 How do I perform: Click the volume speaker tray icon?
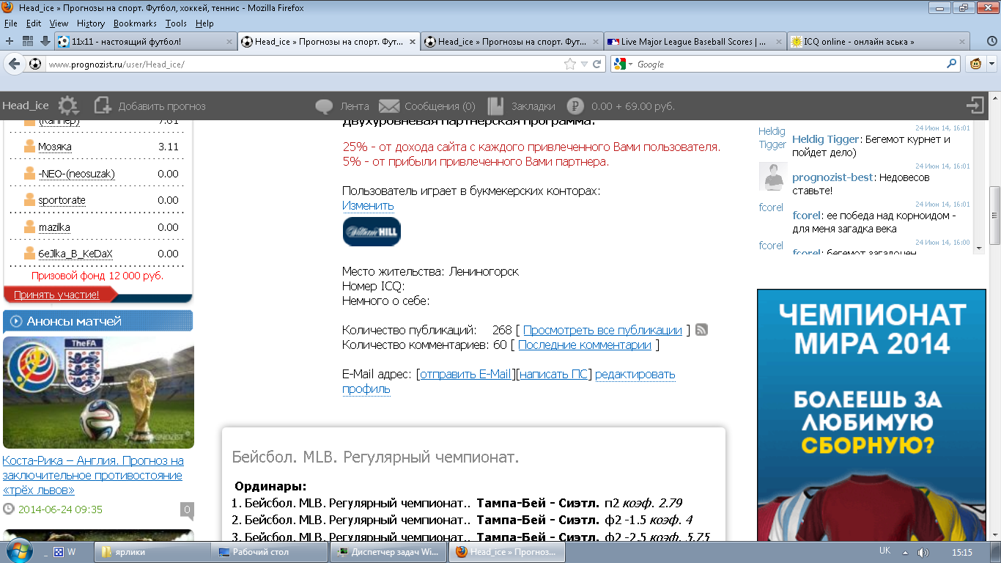923,552
